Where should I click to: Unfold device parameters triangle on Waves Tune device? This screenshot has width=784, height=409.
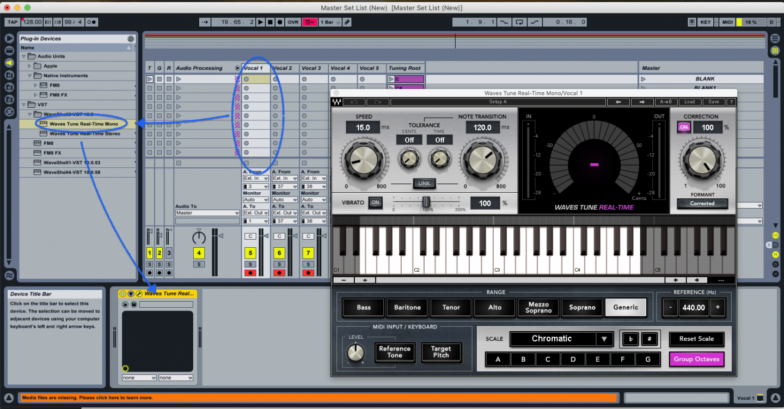click(x=131, y=294)
